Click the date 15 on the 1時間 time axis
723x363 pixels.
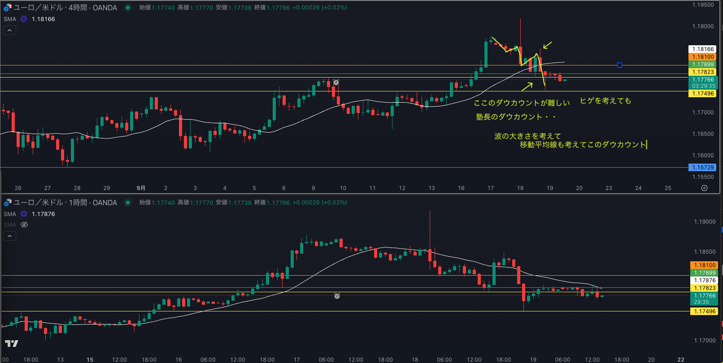point(90,360)
